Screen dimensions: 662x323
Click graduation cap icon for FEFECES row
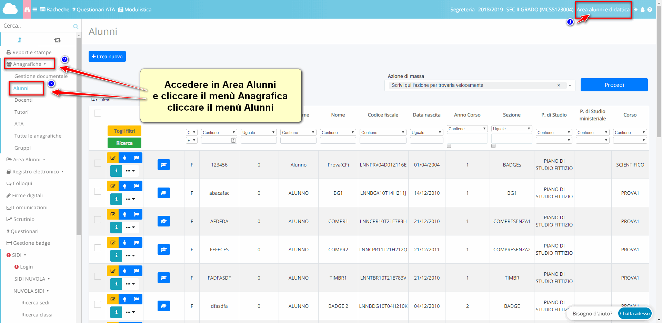click(x=164, y=250)
